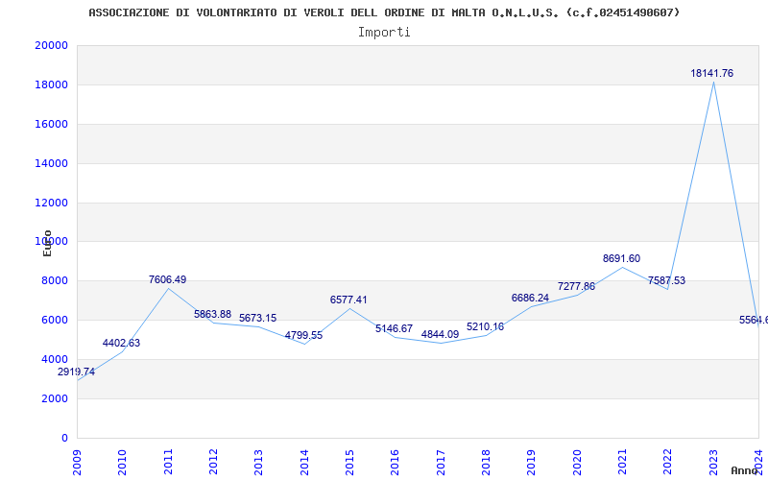Click the y-axis value 16000
The image size is (768, 480).
(x=51, y=124)
